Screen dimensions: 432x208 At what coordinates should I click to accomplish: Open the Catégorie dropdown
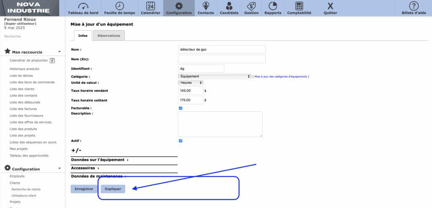215,76
